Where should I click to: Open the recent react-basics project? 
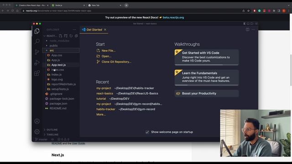pyautogui.click(x=104, y=93)
